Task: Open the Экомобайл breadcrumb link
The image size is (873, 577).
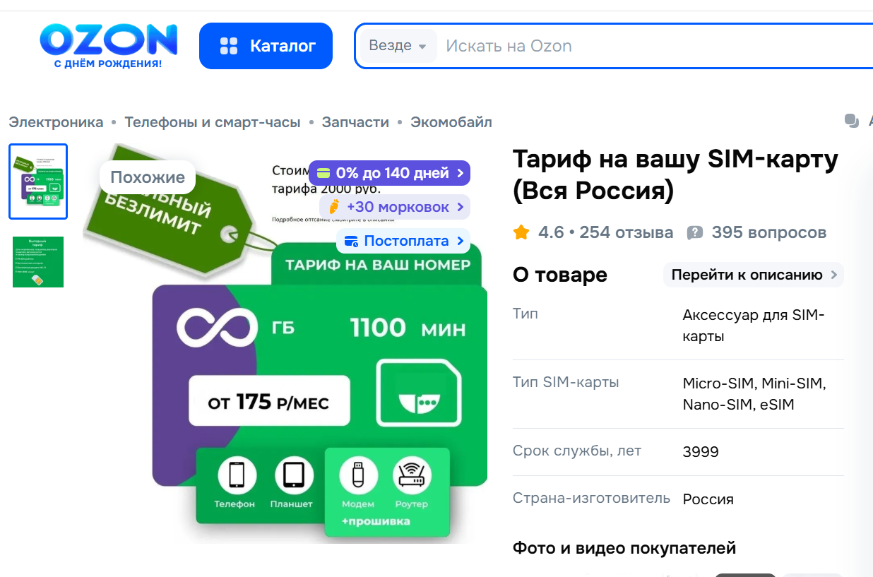Action: 451,122
